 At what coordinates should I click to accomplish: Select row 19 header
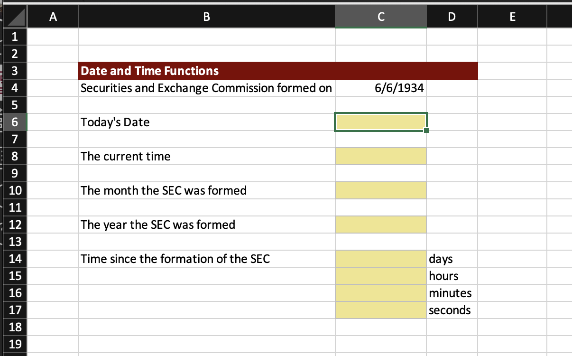tap(14, 344)
